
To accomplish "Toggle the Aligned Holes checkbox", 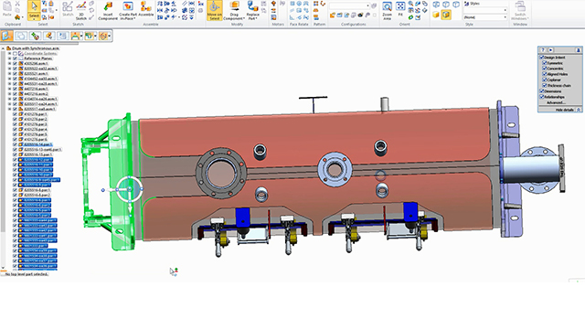I will [x=545, y=74].
